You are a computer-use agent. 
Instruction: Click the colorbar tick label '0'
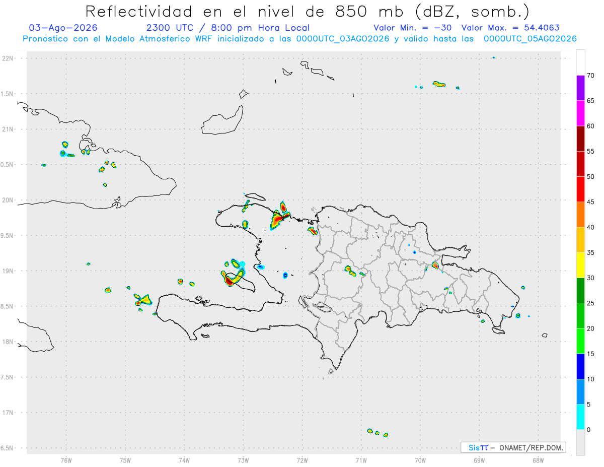pos(589,430)
